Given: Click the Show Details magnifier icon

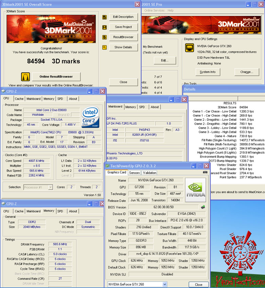Looking at the screenshot, I should [104, 48].
